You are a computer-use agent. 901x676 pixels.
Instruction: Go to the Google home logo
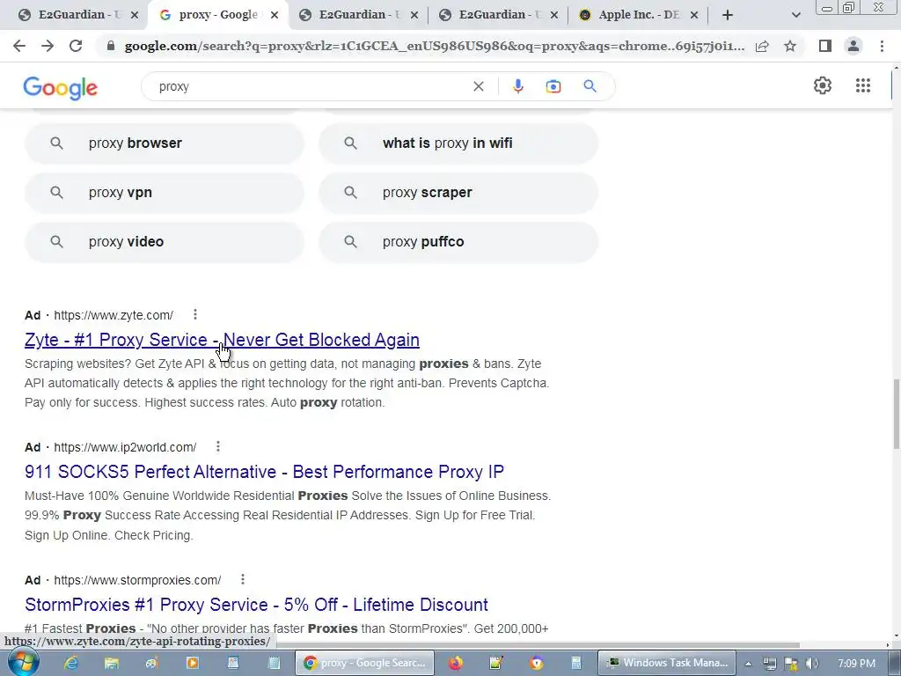click(61, 87)
